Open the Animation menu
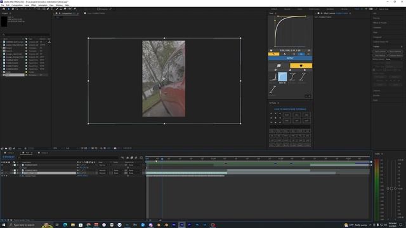406x228 pixels. coord(43,5)
